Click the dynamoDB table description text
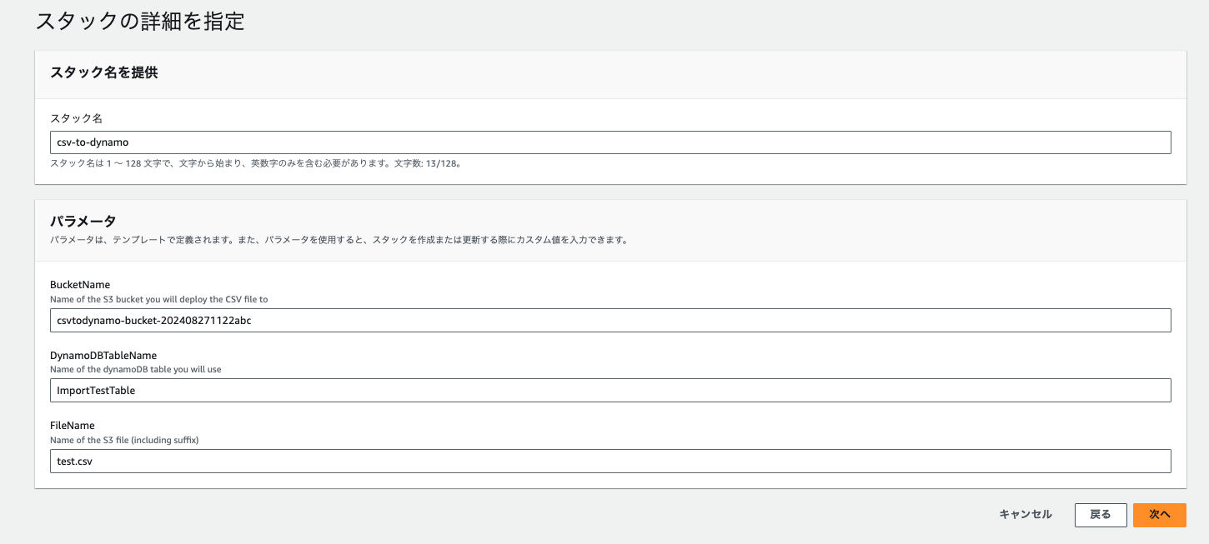Screen dimensions: 1209x544 coord(136,369)
